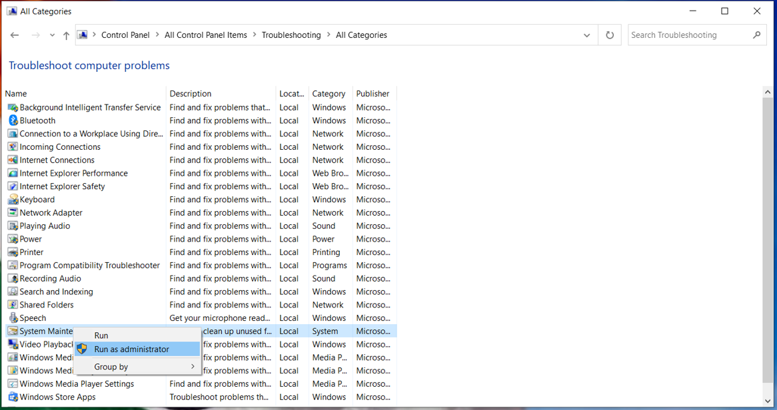This screenshot has height=410, width=777.
Task: Select the Bluetooth row name
Action: pyautogui.click(x=38, y=120)
